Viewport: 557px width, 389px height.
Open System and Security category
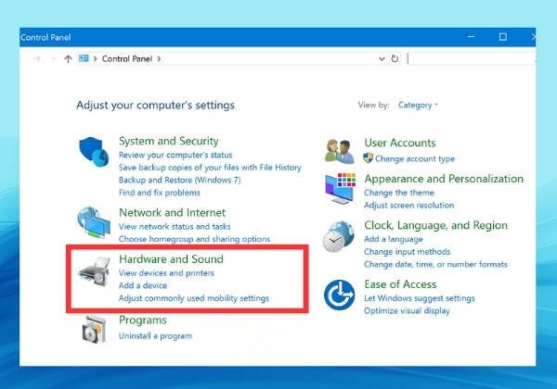click(169, 141)
